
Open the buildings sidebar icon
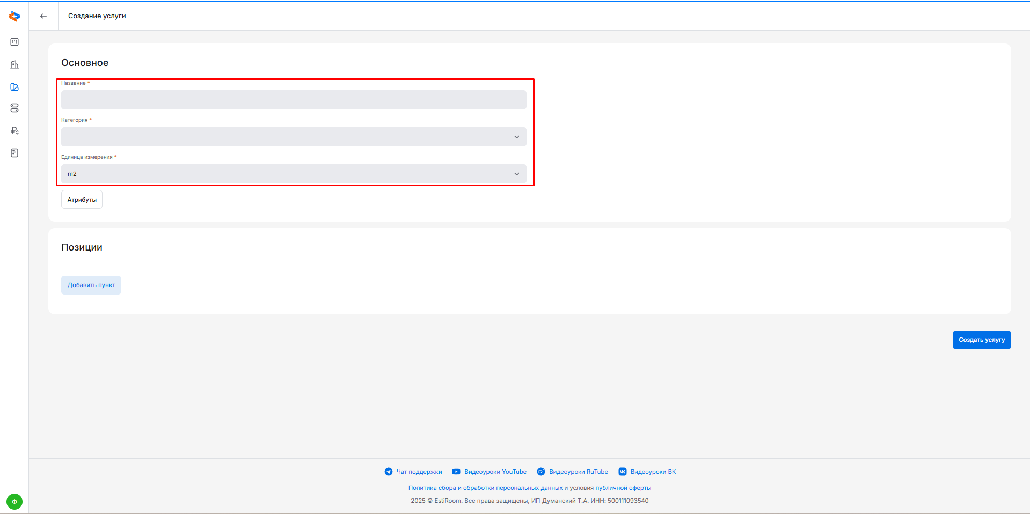[x=14, y=64]
